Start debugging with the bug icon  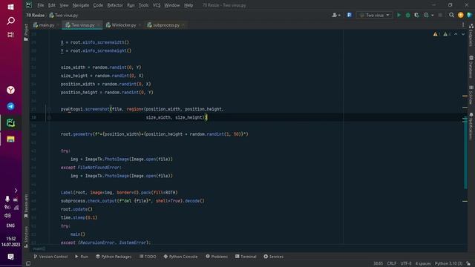pos(407,15)
